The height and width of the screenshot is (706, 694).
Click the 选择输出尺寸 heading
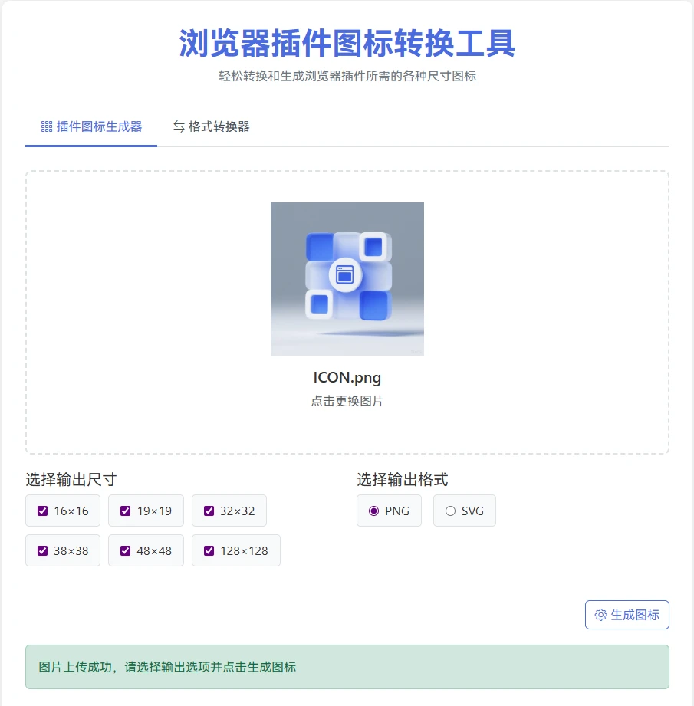(x=68, y=479)
